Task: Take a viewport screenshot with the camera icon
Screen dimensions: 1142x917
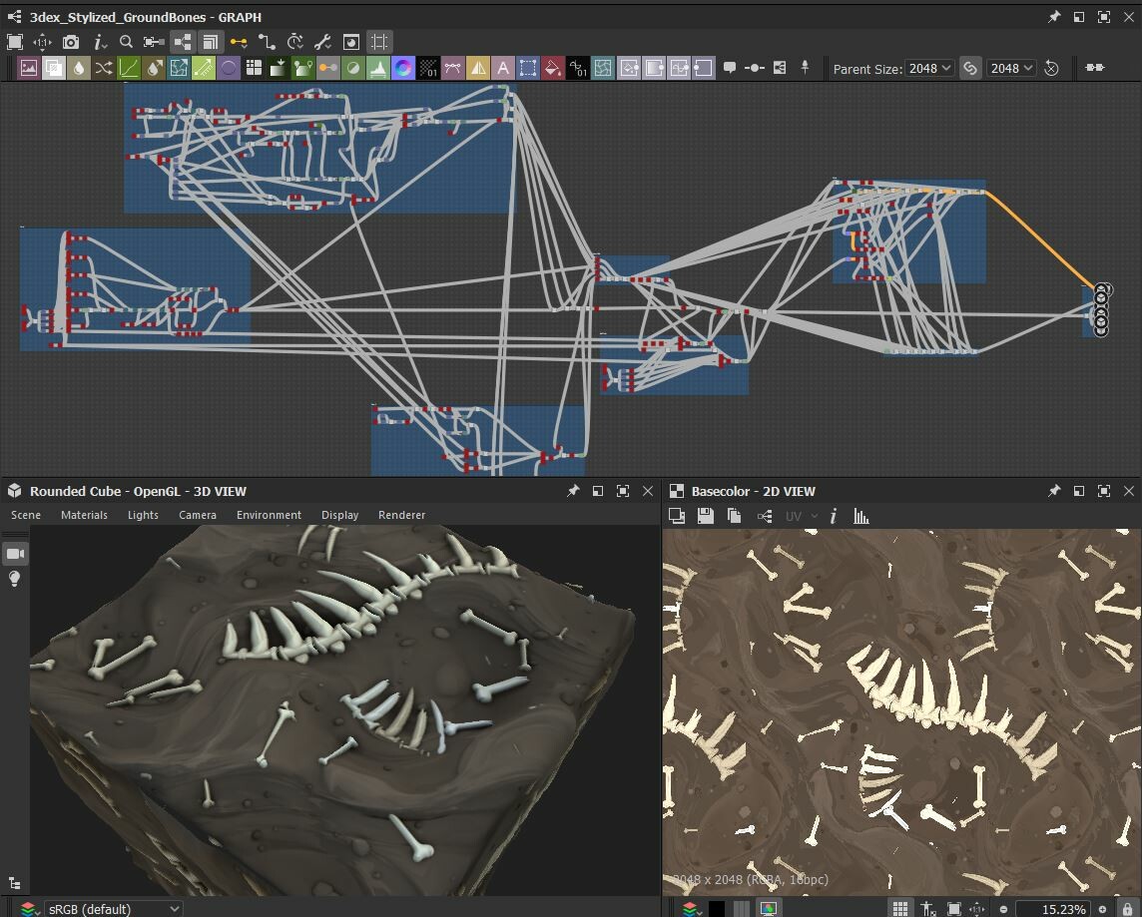Action: click(70, 43)
